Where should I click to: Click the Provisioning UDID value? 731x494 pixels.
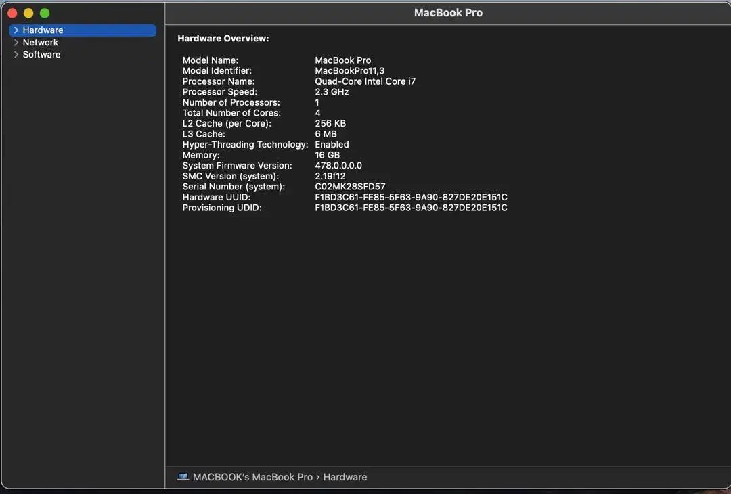(x=411, y=208)
